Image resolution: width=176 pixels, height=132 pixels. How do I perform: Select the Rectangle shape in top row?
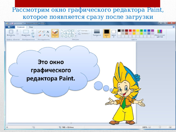coord(73,31)
